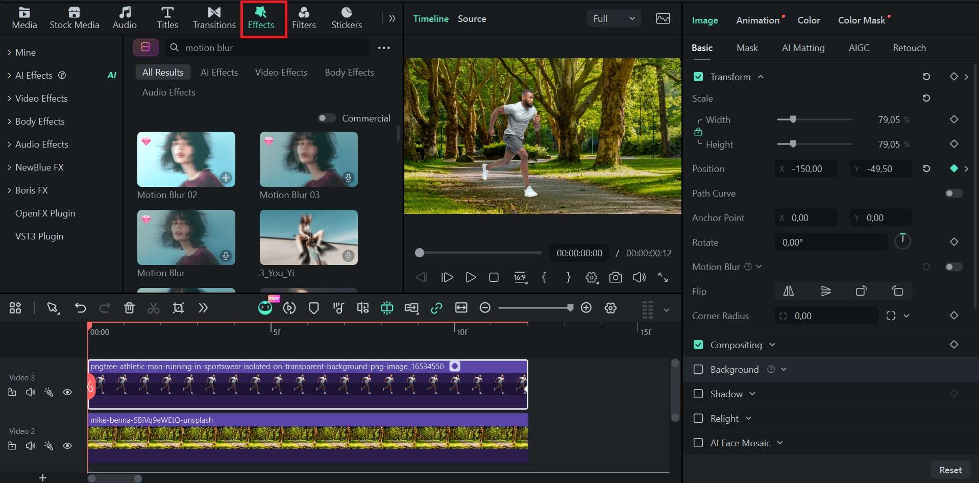Hide the Video 3 track with the eye icon

[x=67, y=392]
